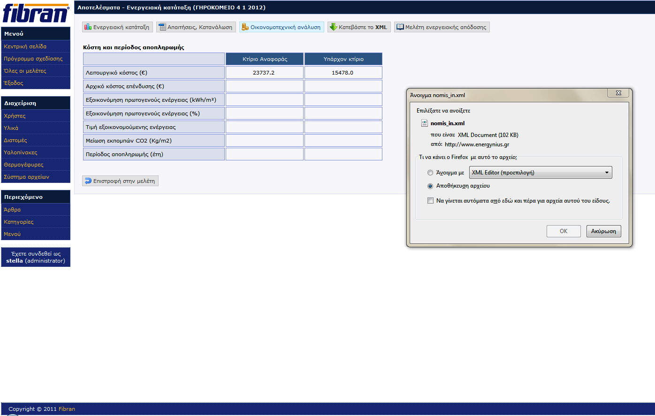Open Υαλοπίνακες management page
This screenshot has width=655, height=416.
pyautogui.click(x=21, y=152)
